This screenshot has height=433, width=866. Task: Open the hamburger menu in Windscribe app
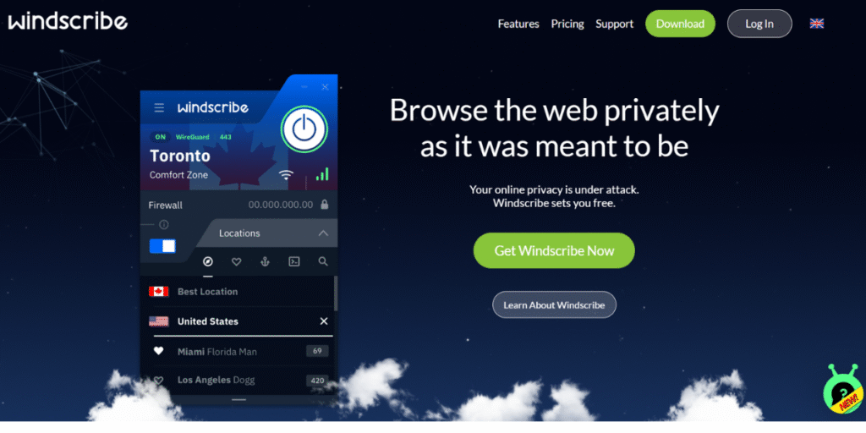159,107
